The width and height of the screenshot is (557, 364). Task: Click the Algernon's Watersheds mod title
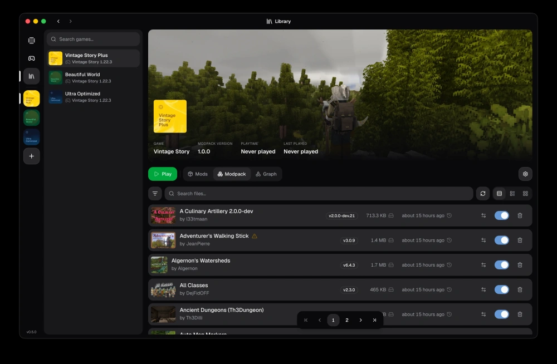(201, 260)
